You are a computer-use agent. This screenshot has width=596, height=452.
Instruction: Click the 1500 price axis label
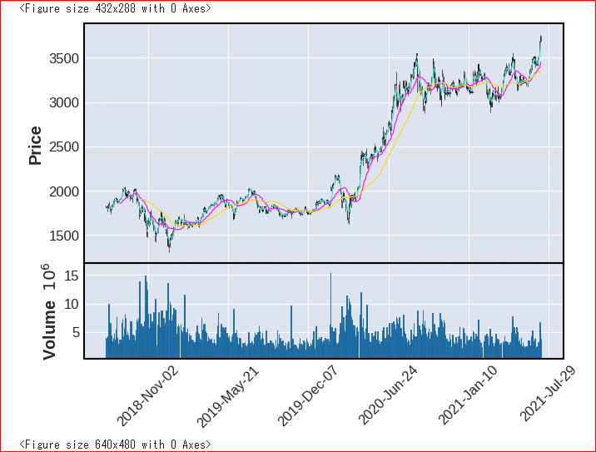click(x=64, y=236)
